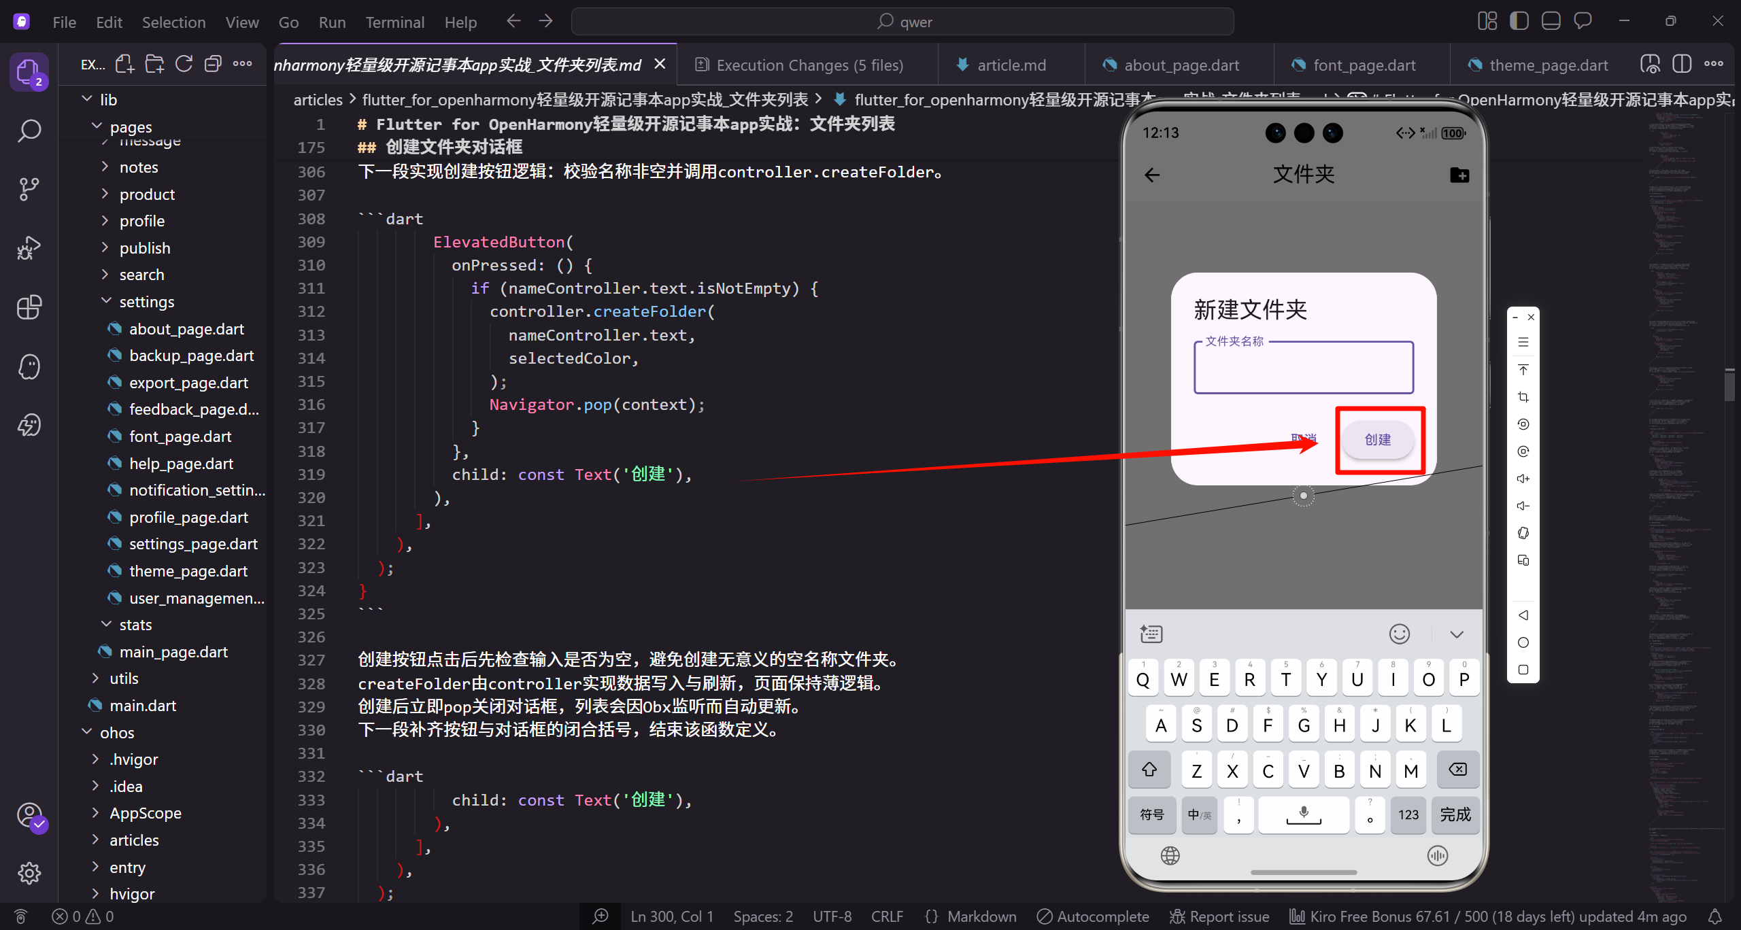Toggle Shift on the phone keyboard

coord(1149,770)
